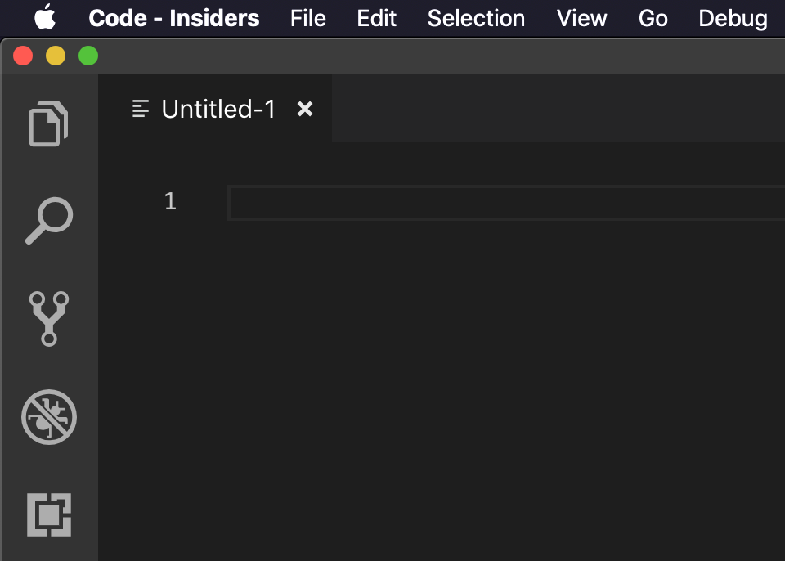Place cursor in editor line one
The width and height of the screenshot is (785, 561).
click(506, 202)
